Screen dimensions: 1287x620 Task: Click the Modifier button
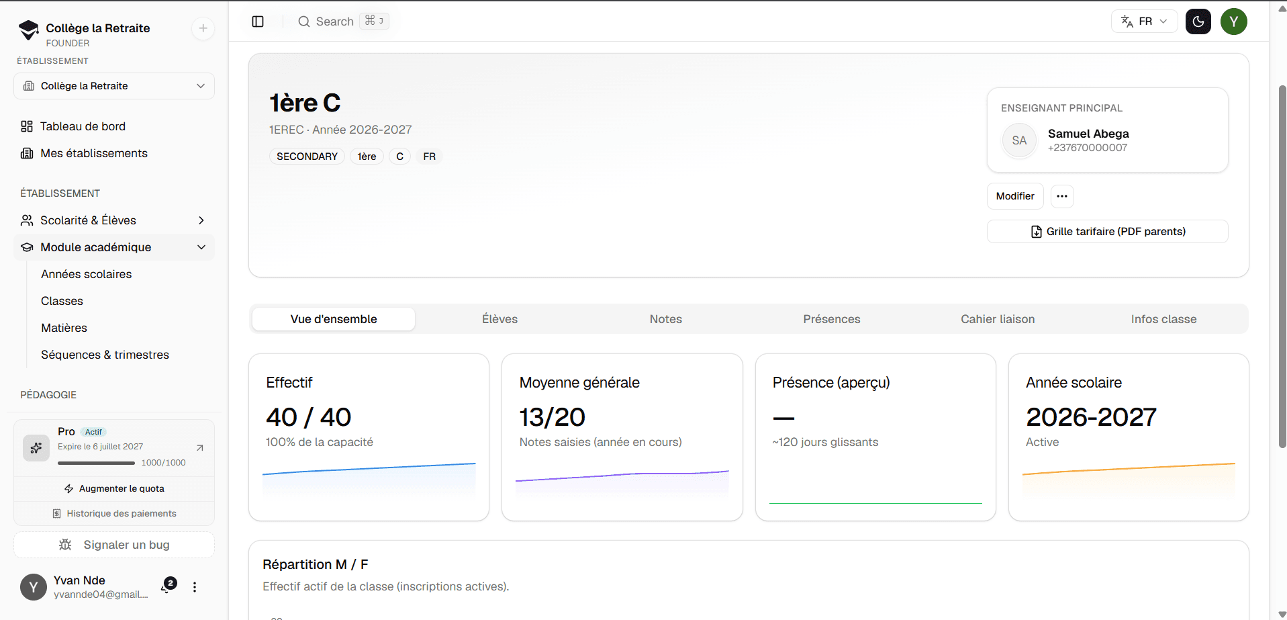tap(1015, 196)
